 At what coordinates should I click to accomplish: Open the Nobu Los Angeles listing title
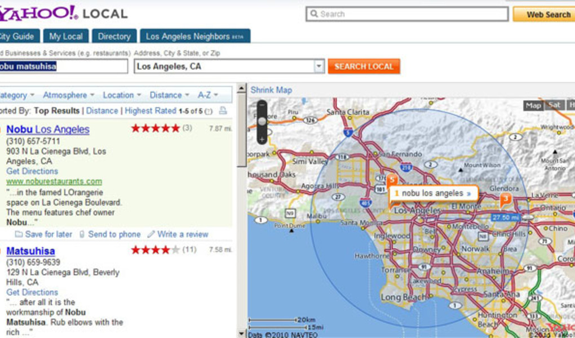click(48, 129)
